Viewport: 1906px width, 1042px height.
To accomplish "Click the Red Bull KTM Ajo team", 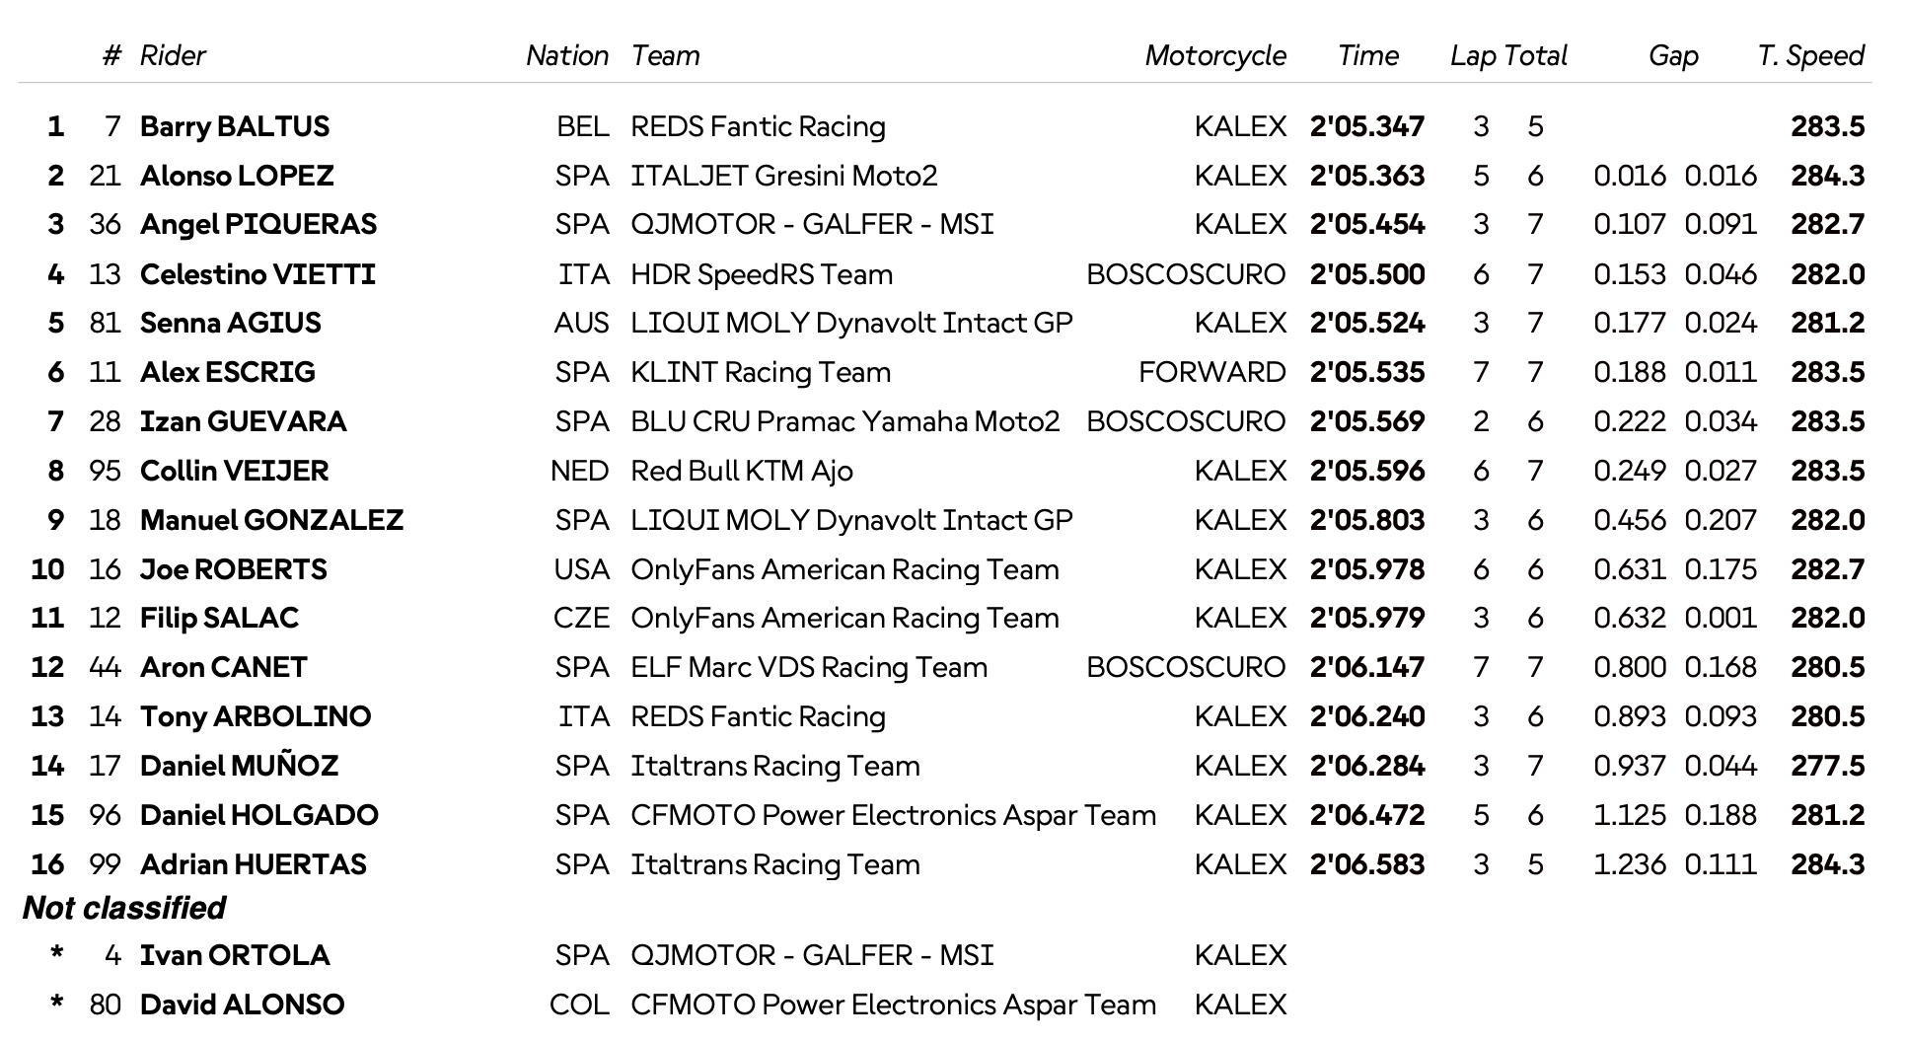I will pos(742,471).
